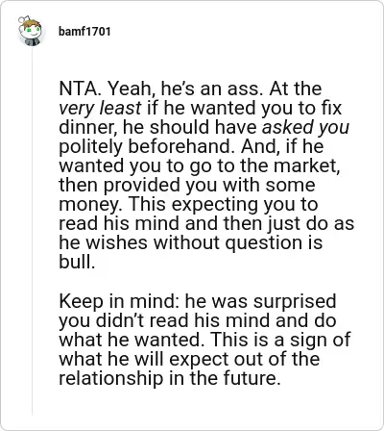Image resolution: width=384 pixels, height=431 pixels.
Task: Click the line "then provided you with some"
Action: point(187,185)
